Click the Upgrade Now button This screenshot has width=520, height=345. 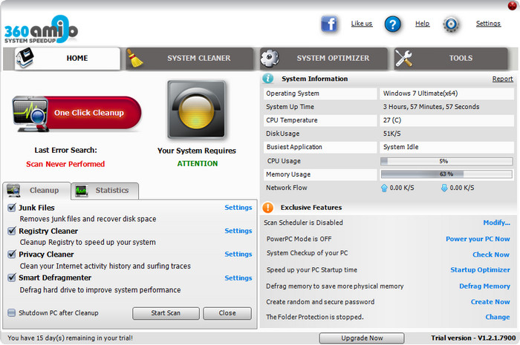click(362, 338)
